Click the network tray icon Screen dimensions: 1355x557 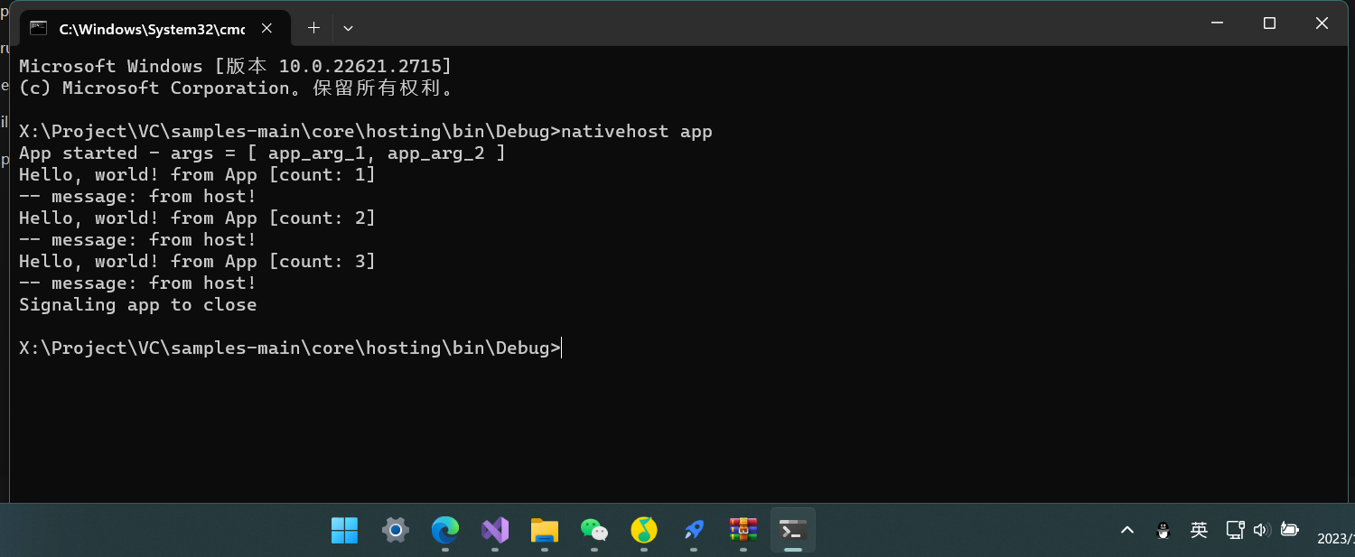pyautogui.click(x=1234, y=530)
